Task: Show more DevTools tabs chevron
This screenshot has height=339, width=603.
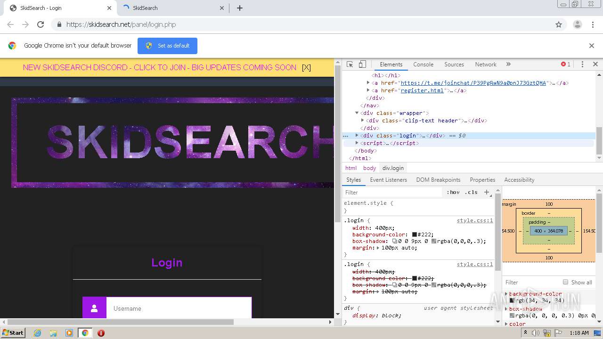Action: [508, 65]
